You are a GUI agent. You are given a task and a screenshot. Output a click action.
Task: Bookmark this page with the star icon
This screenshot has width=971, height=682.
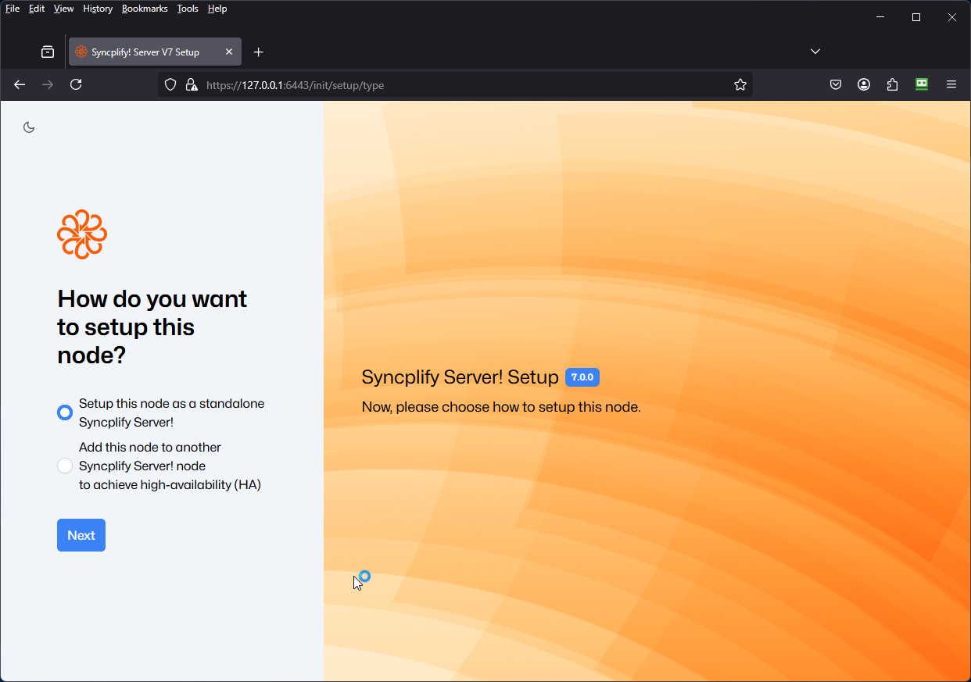pyautogui.click(x=740, y=84)
